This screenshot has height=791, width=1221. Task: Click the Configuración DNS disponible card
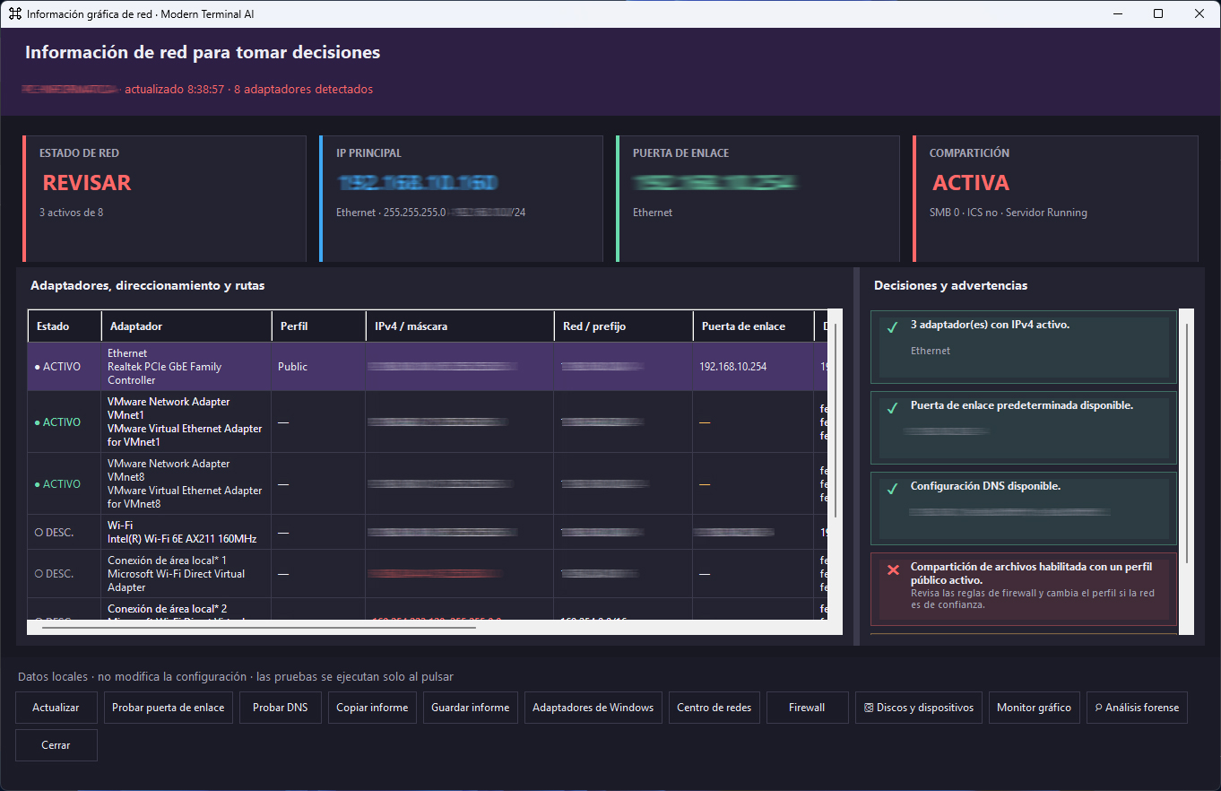1024,508
